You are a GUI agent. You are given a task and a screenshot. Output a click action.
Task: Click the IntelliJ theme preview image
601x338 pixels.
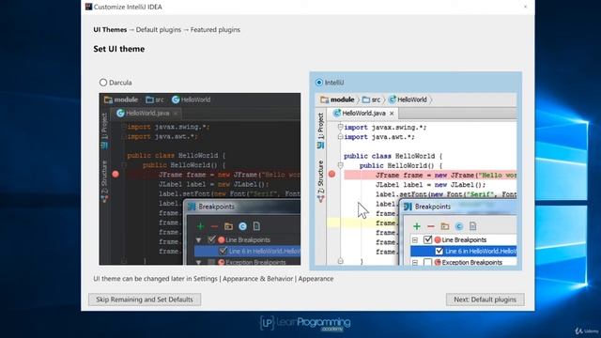[415, 179]
